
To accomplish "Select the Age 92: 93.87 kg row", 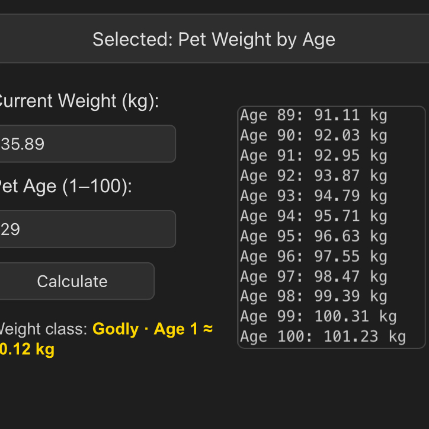I will 313,176.
